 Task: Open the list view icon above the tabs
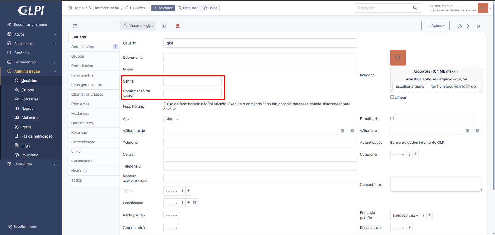pos(75,26)
